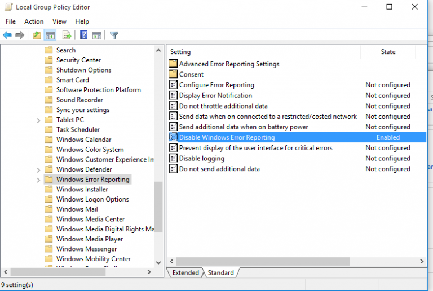Click the Setting column header
The width and height of the screenshot is (433, 291).
[x=180, y=52]
